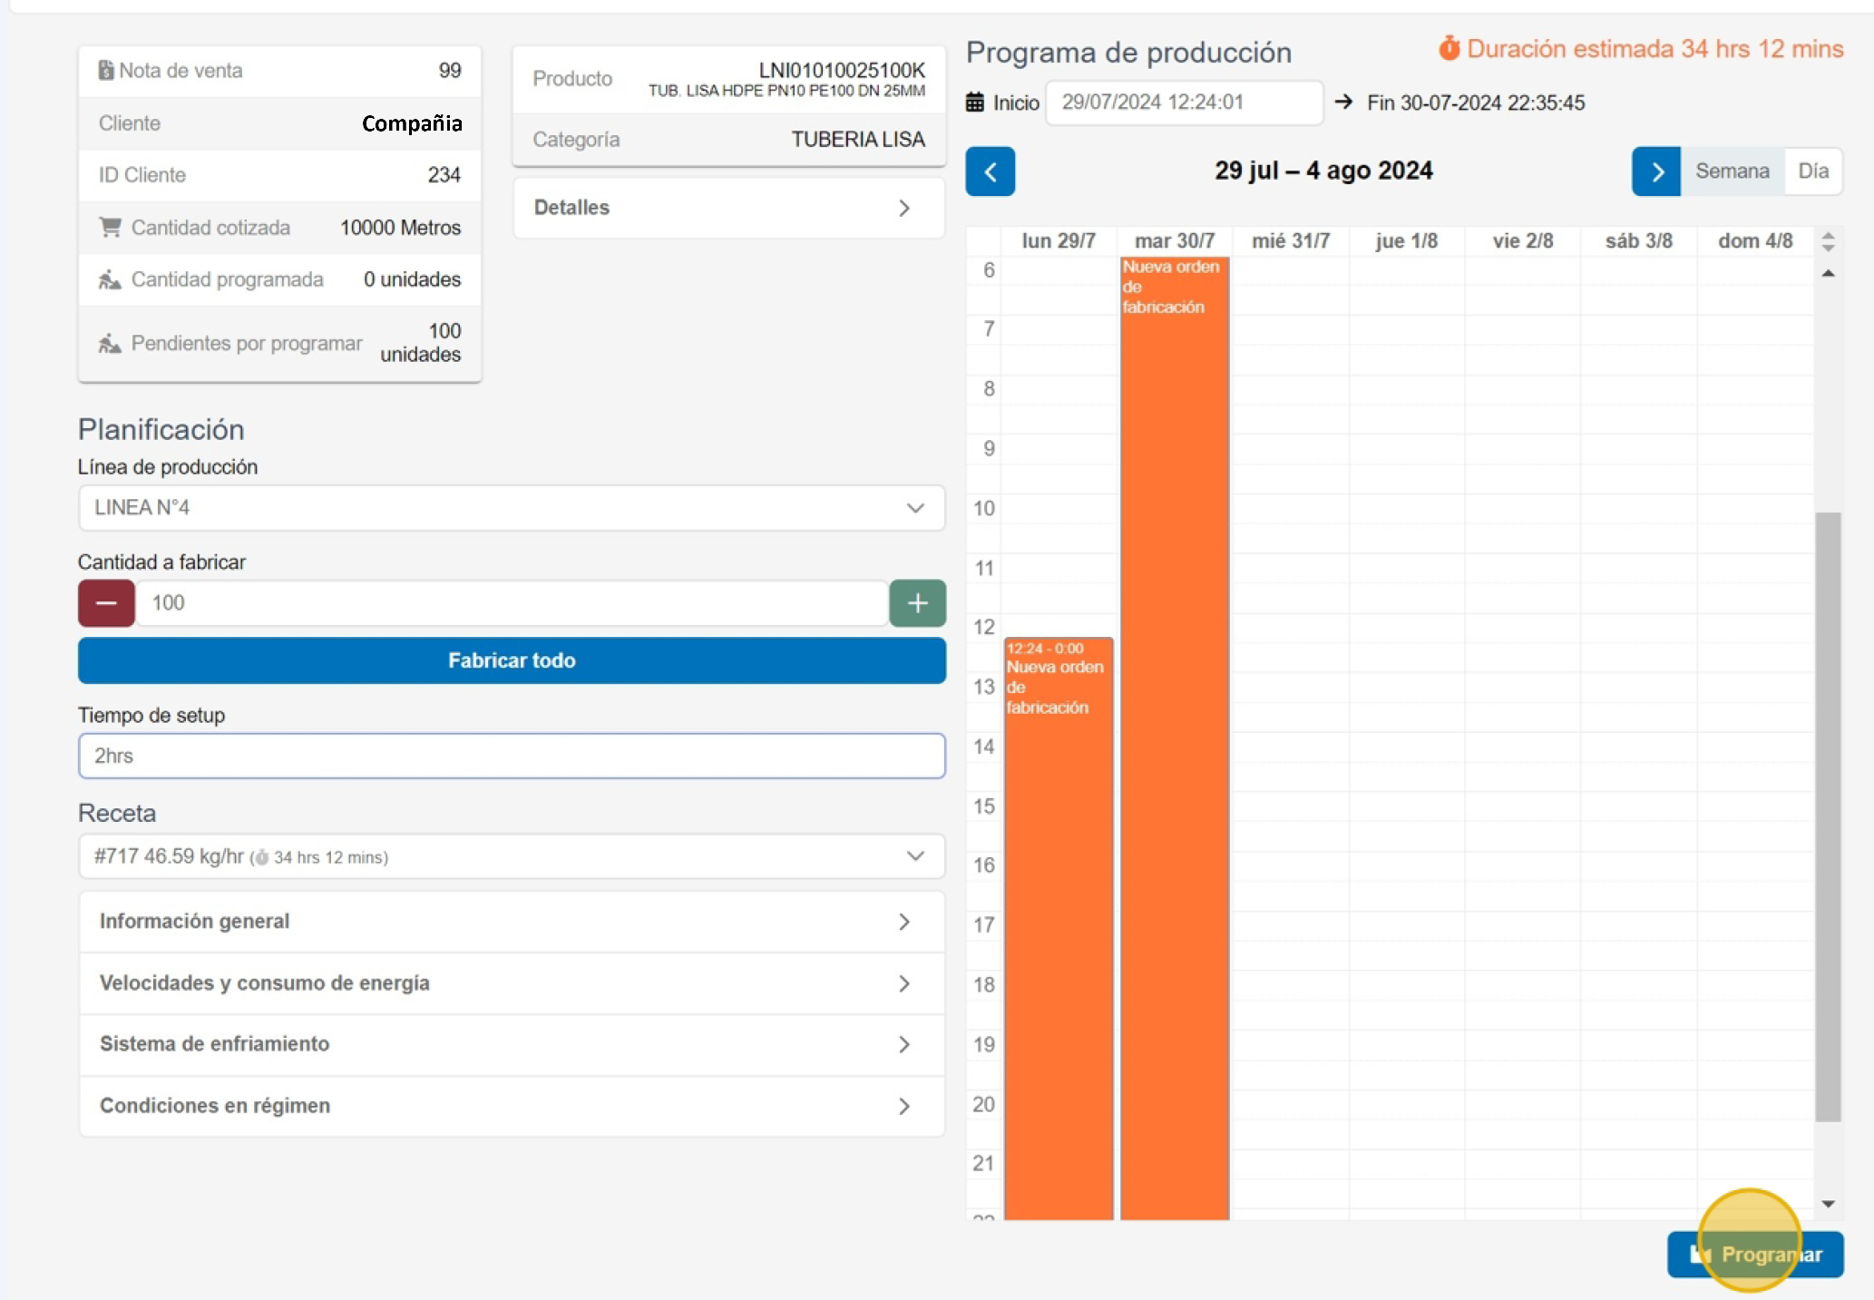Click the mié 31/7 column header
1874x1300 pixels.
coord(1291,241)
